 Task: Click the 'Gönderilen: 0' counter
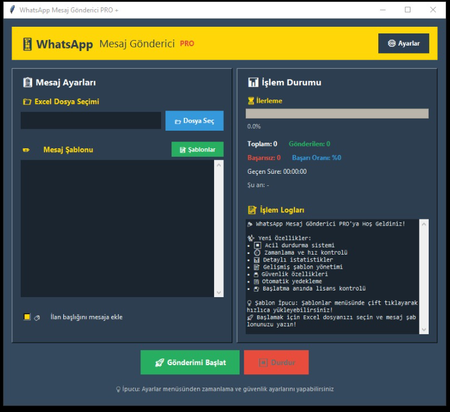[310, 144]
